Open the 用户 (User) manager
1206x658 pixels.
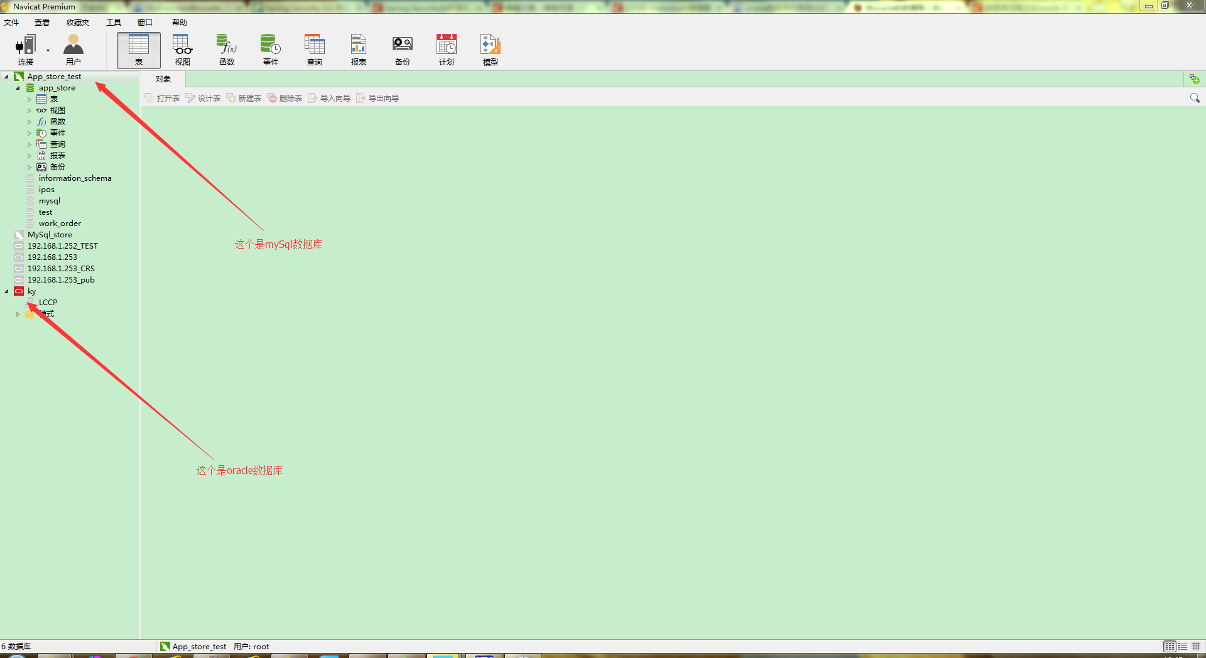point(73,50)
